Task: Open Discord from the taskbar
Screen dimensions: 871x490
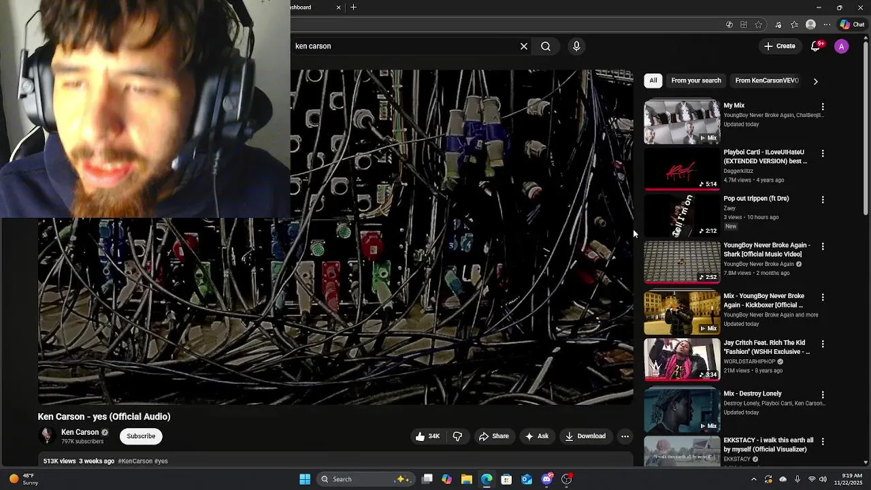Action: [546, 479]
